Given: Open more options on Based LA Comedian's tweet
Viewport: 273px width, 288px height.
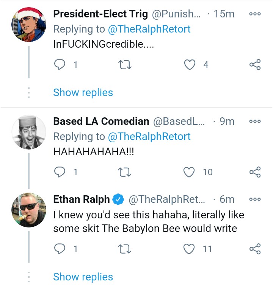Looking at the screenshot, I should [255, 121].
